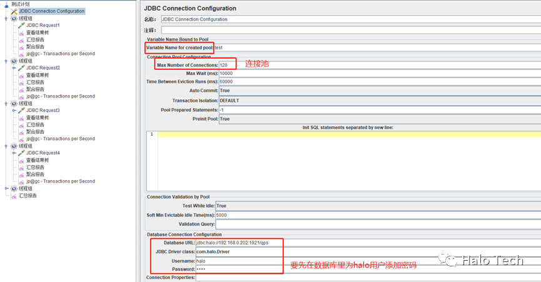
Task: Click the Pool Prepared Statements field
Action: click(380, 110)
